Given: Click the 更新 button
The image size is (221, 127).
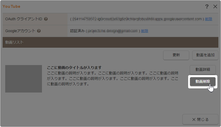Looking at the screenshot, I should (176, 55).
